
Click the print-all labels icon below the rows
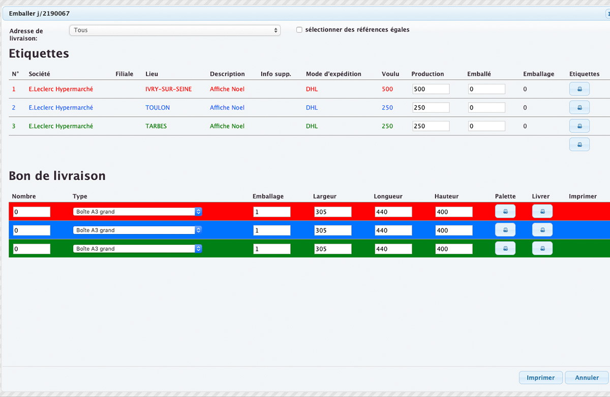[579, 144]
